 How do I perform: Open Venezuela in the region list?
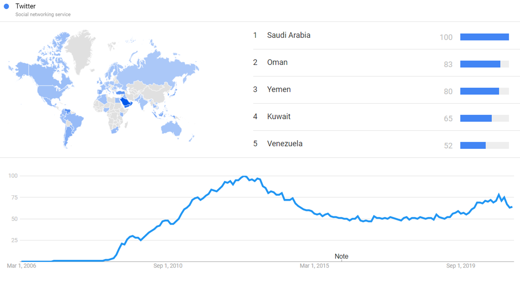285,144
